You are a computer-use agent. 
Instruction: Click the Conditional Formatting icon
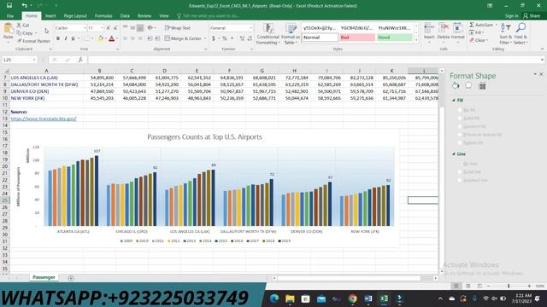pyautogui.click(x=268, y=28)
